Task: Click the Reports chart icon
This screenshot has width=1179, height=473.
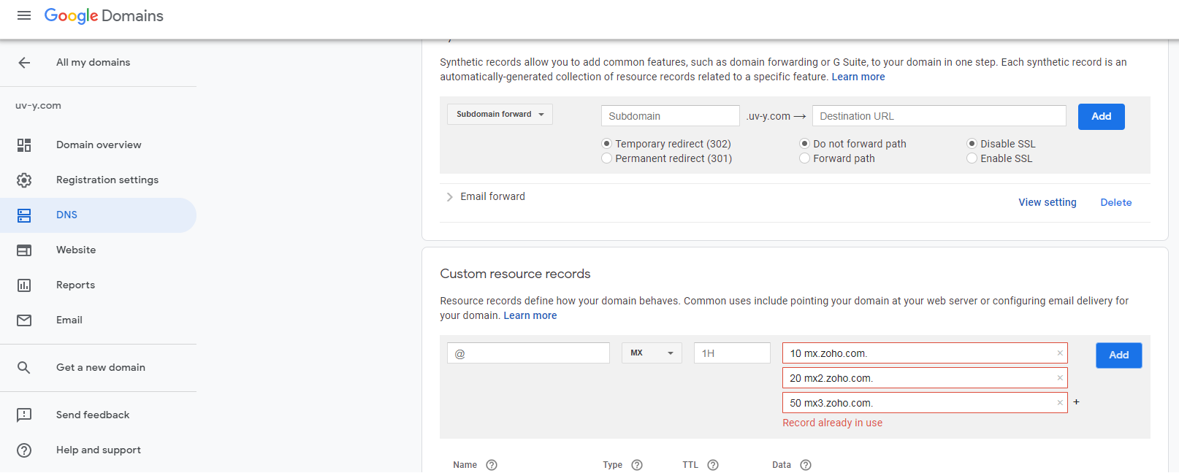Action: point(24,285)
